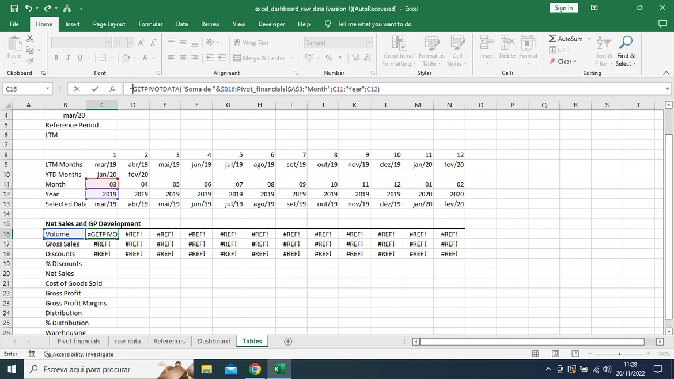Expand the formula bar

(x=667, y=89)
